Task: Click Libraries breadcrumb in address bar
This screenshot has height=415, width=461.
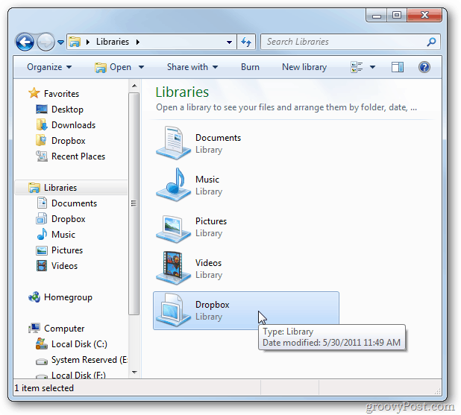Action: coord(113,42)
